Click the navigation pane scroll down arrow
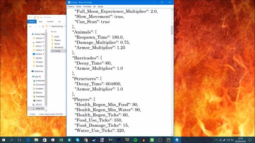Screen dimensions: 255x143 tap(46, 110)
